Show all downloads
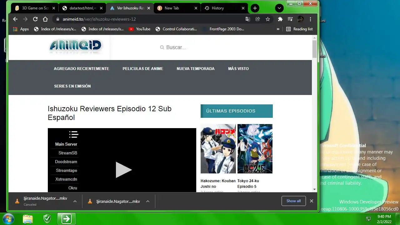The height and width of the screenshot is (225, 400). (x=293, y=201)
